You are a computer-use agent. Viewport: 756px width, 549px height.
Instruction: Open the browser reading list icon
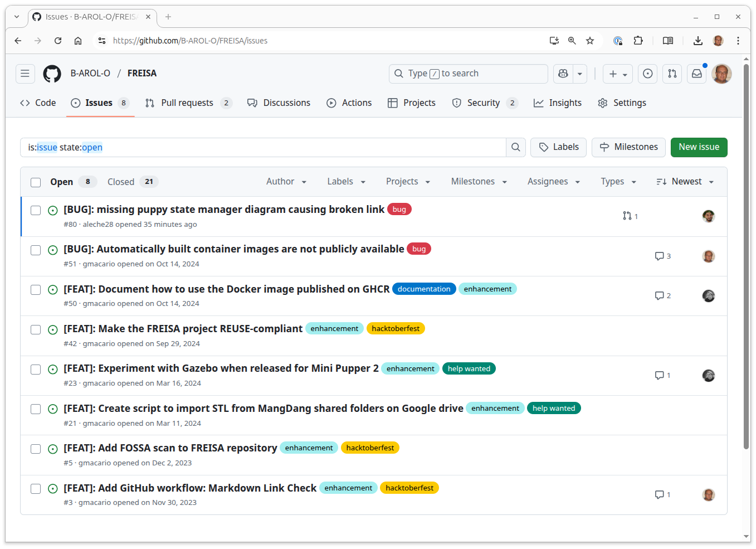[668, 41]
